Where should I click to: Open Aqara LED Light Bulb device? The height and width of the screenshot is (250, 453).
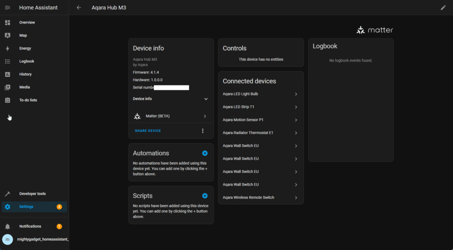[x=261, y=94]
